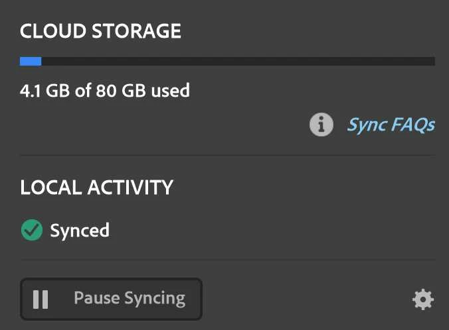
Task: Click empty space right of Synced status
Action: pos(266,231)
